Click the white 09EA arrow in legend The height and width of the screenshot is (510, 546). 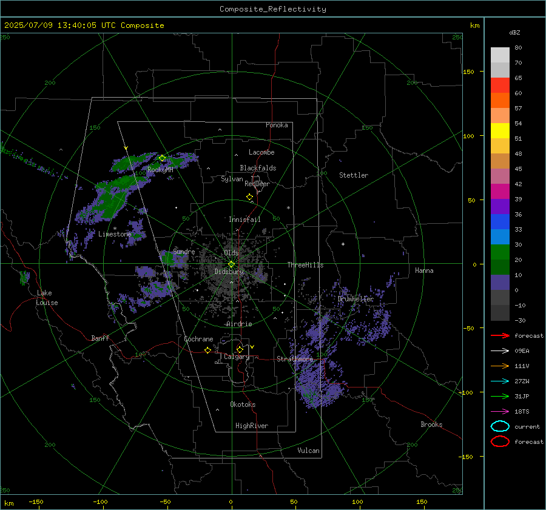(500, 351)
